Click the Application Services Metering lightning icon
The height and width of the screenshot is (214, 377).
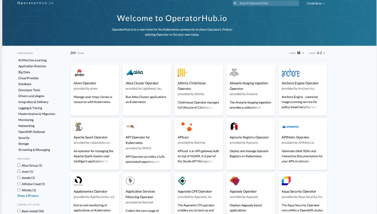point(130,181)
